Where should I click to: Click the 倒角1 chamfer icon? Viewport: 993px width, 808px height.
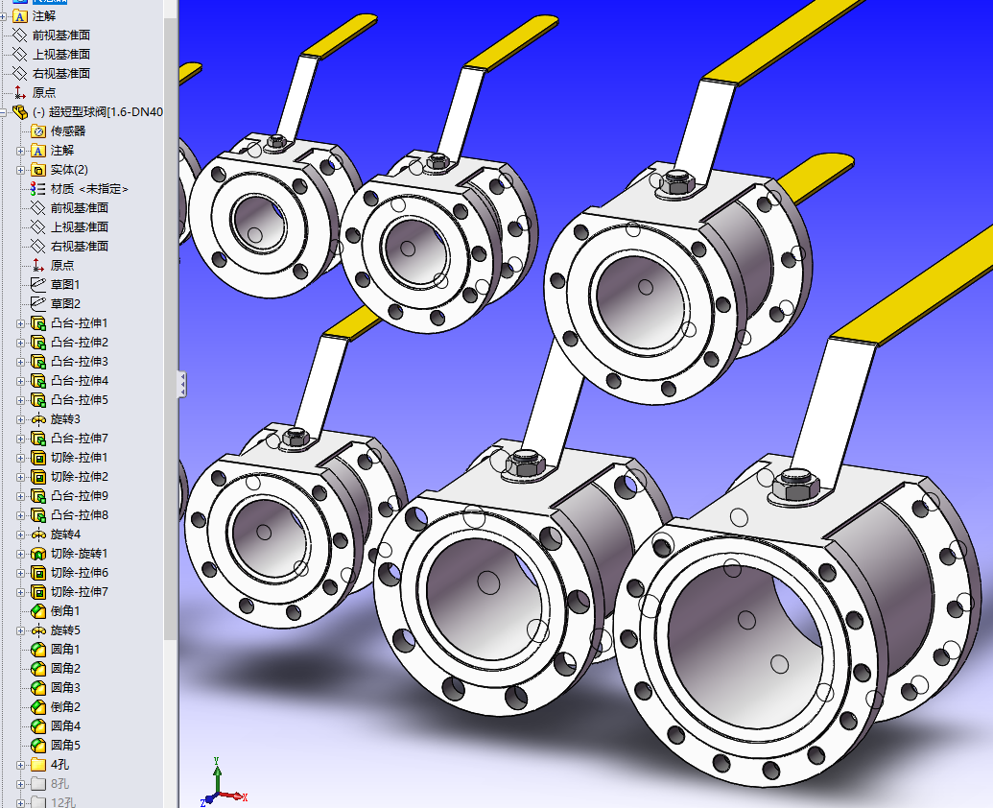[x=38, y=611]
